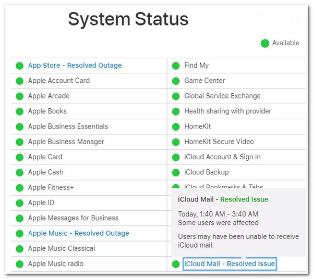Select the iCloud Account & Sign In text

tap(222, 157)
